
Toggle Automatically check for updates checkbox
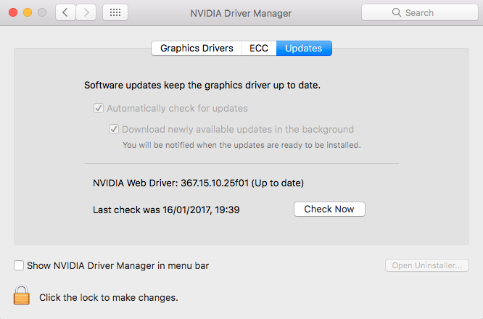[99, 108]
